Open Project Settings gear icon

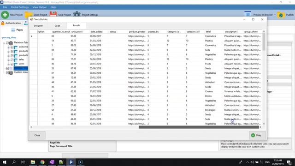point(77,14)
